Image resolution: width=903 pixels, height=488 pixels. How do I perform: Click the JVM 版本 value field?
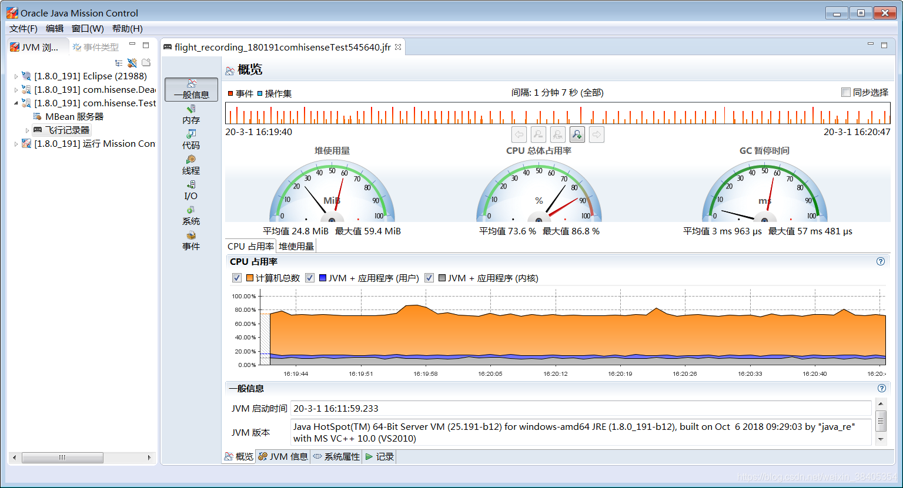click(581, 432)
